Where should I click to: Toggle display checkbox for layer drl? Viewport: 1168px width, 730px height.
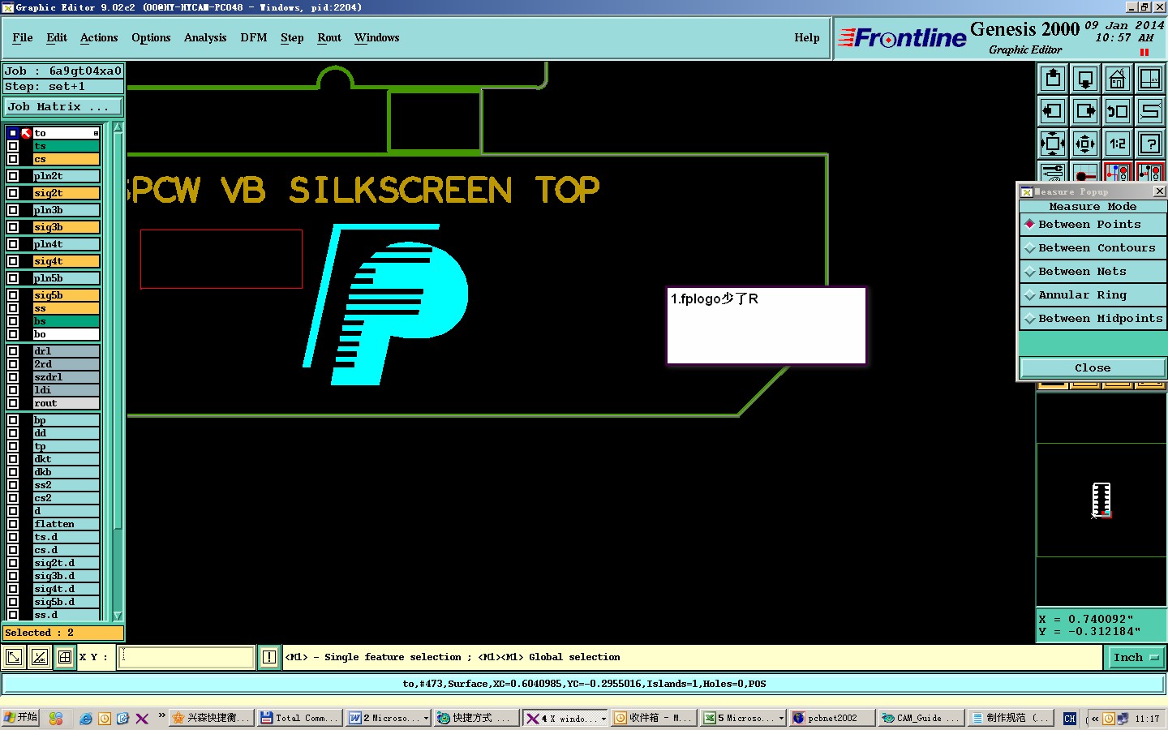(x=13, y=351)
